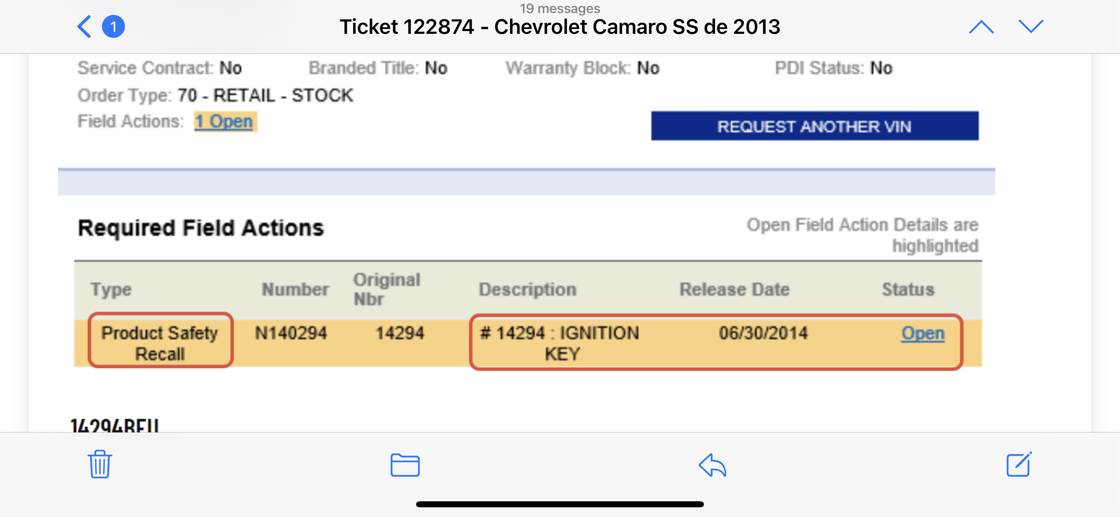This screenshot has height=517, width=1120.
Task: Tap the reply arrow icon
Action: point(712,465)
